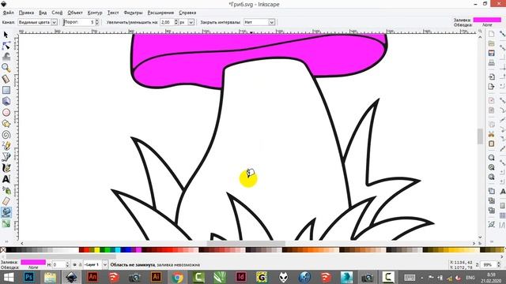Click Save document icon in commands bar
The image size is (506, 284).
pyautogui.click(x=491, y=53)
